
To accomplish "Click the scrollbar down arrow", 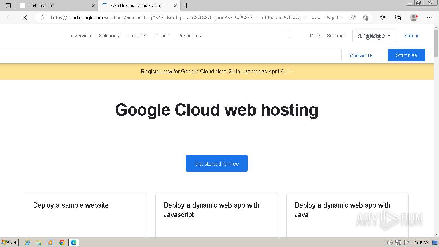I will 436,234.
